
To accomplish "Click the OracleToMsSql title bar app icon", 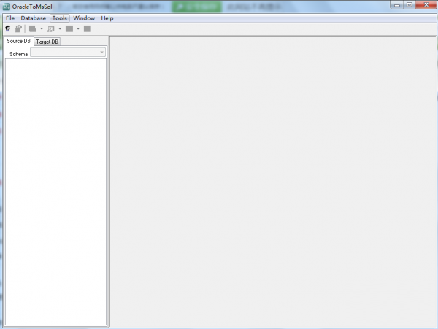I will pyautogui.click(x=7, y=7).
